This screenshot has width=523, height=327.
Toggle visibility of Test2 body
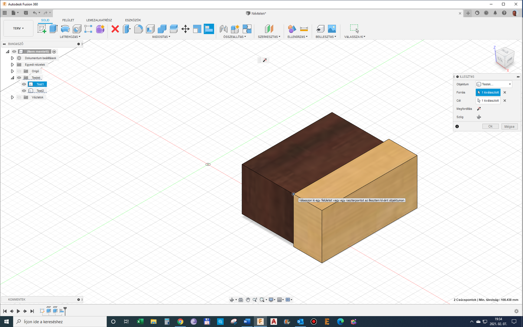[x=24, y=91]
